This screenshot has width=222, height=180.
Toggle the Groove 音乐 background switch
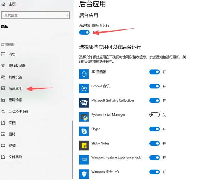154,86
